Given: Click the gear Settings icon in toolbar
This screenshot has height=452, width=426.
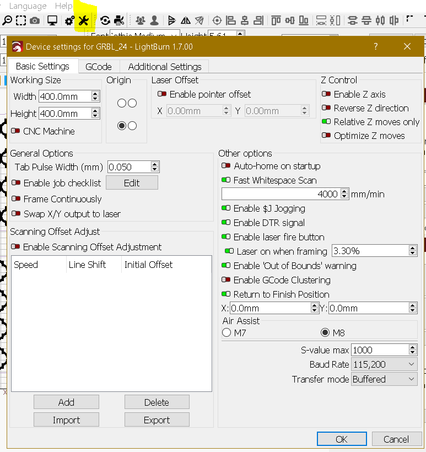Looking at the screenshot, I should click(x=69, y=20).
